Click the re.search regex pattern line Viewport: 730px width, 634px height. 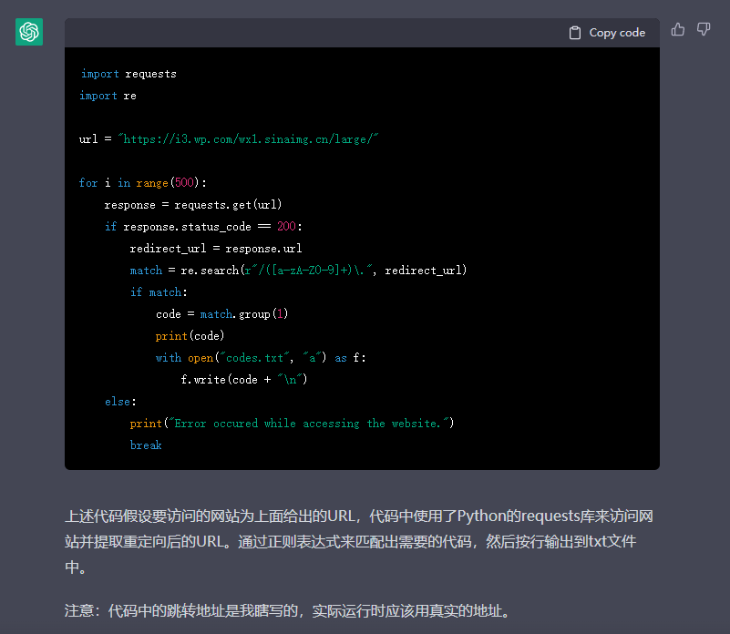[298, 271]
